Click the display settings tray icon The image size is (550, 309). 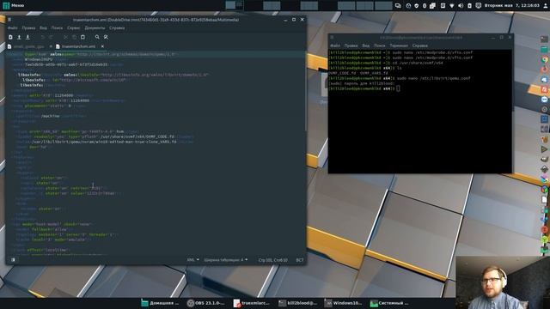click(x=398, y=6)
